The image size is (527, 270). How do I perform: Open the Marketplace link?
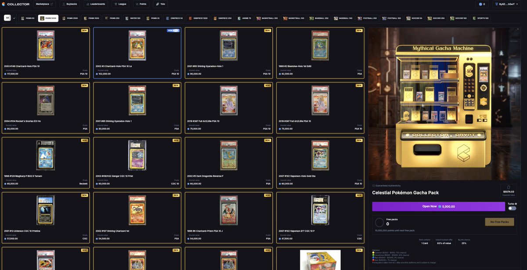[44, 4]
